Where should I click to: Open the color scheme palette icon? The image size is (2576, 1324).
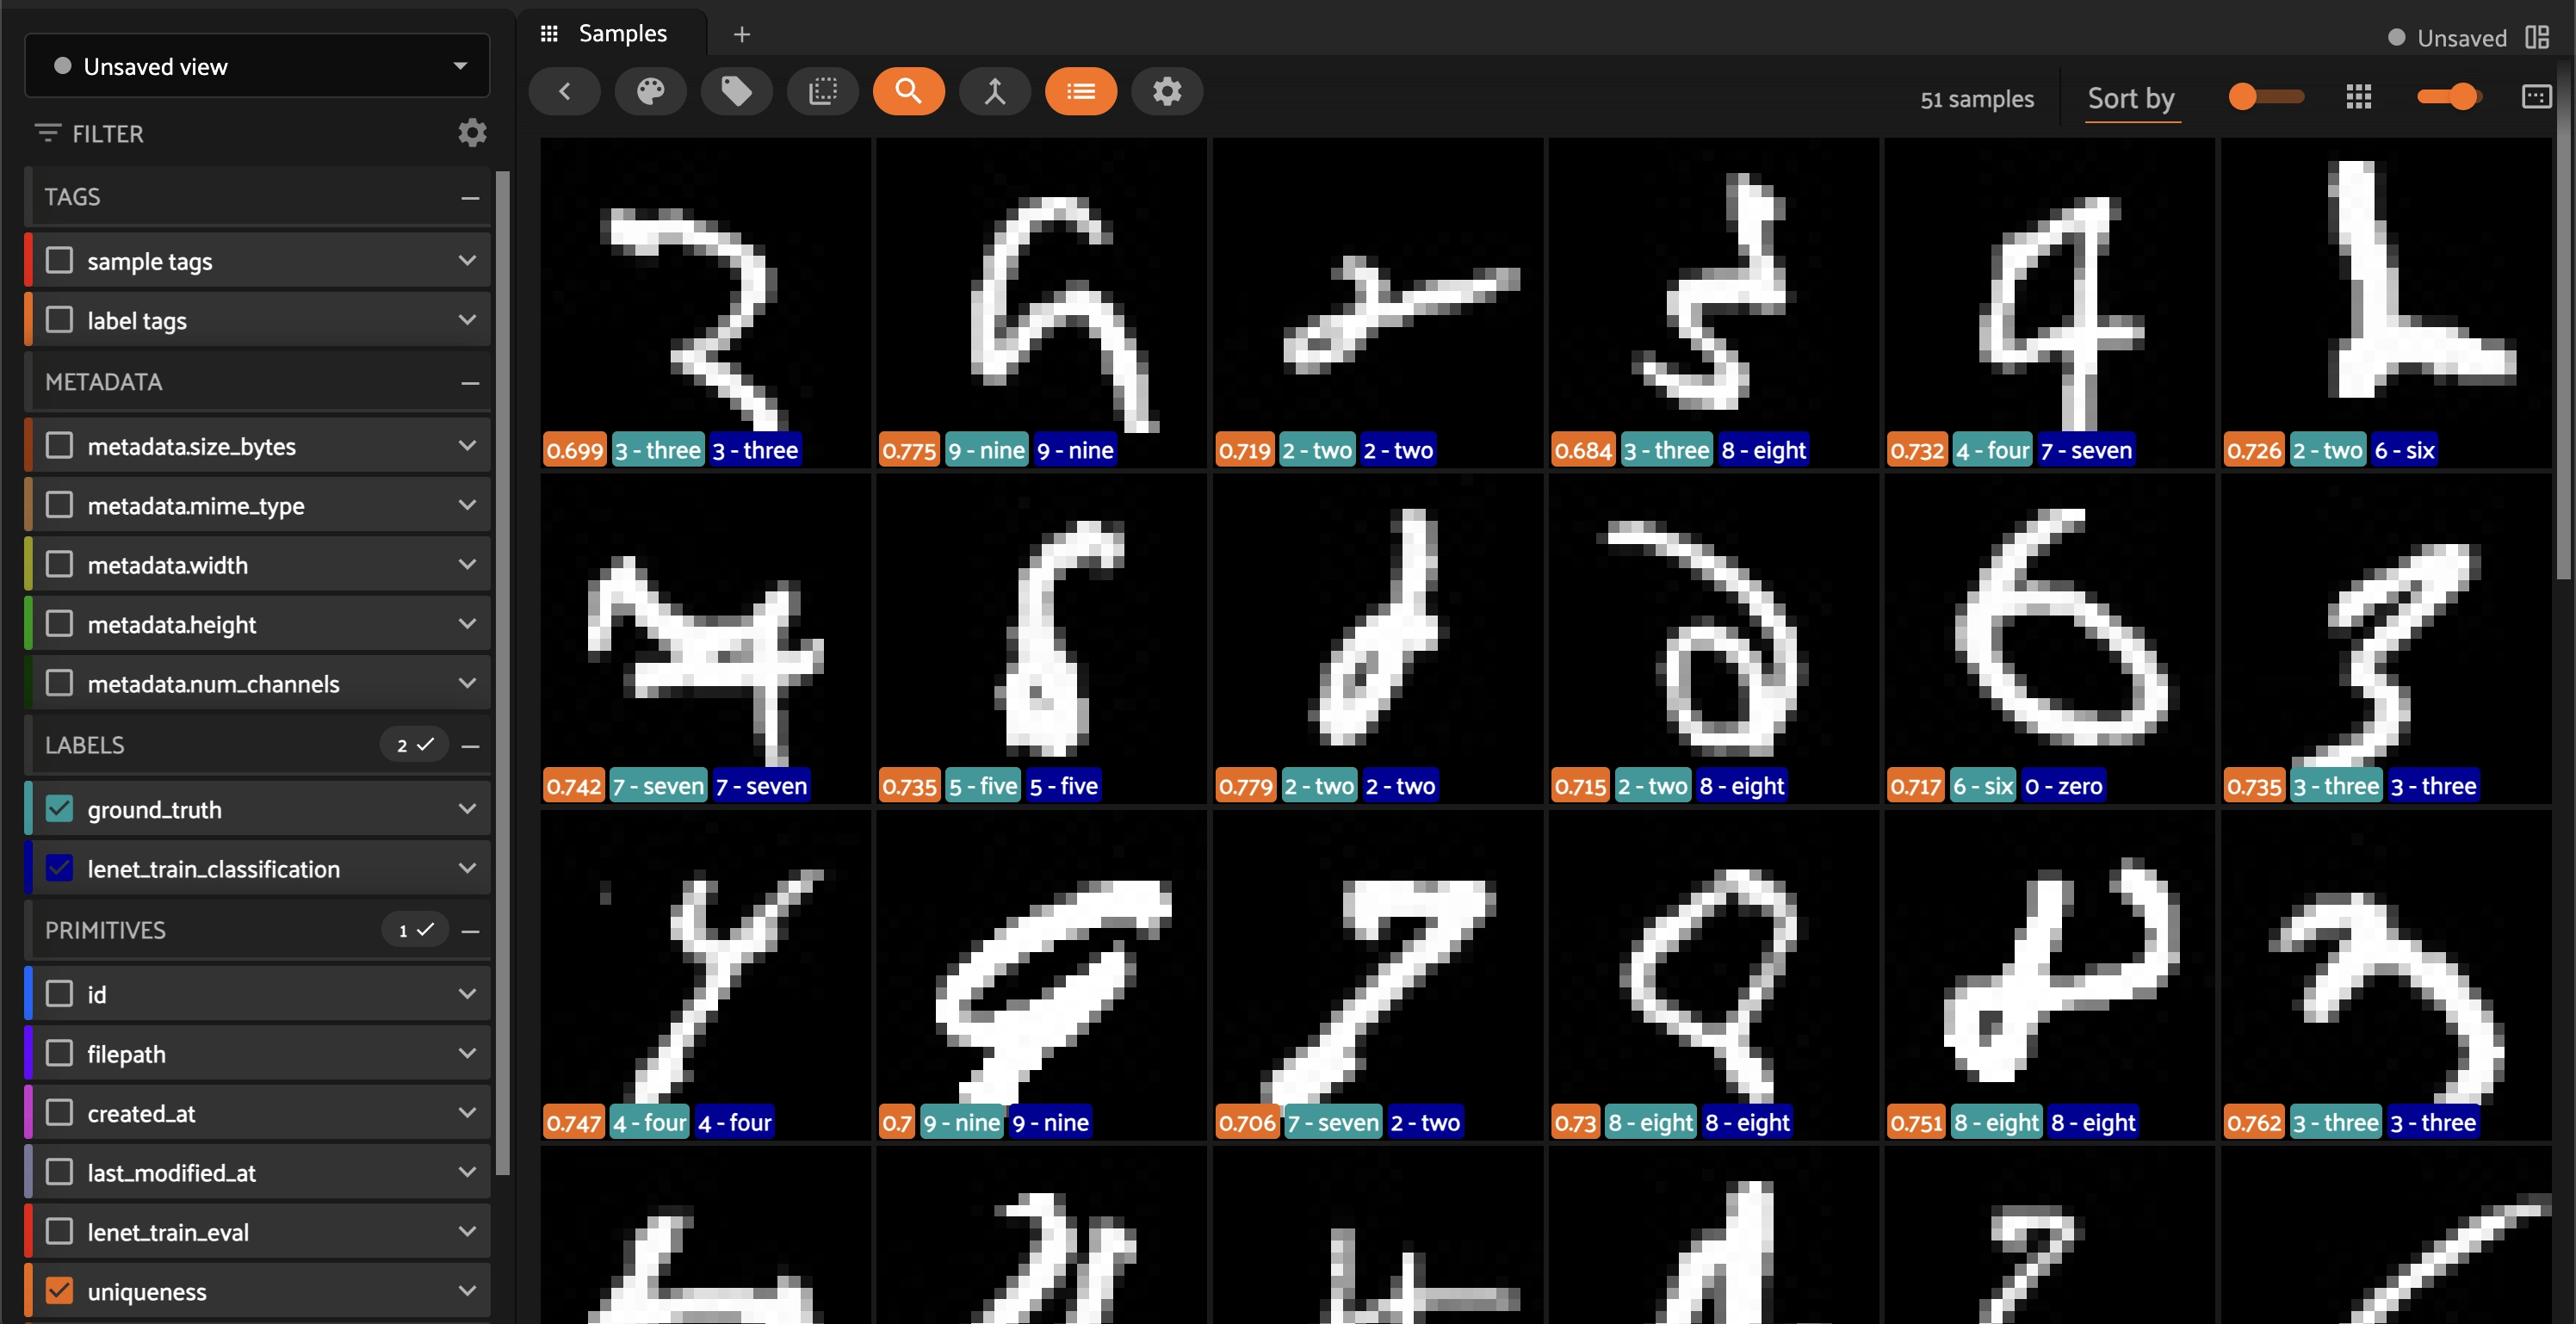tap(650, 92)
